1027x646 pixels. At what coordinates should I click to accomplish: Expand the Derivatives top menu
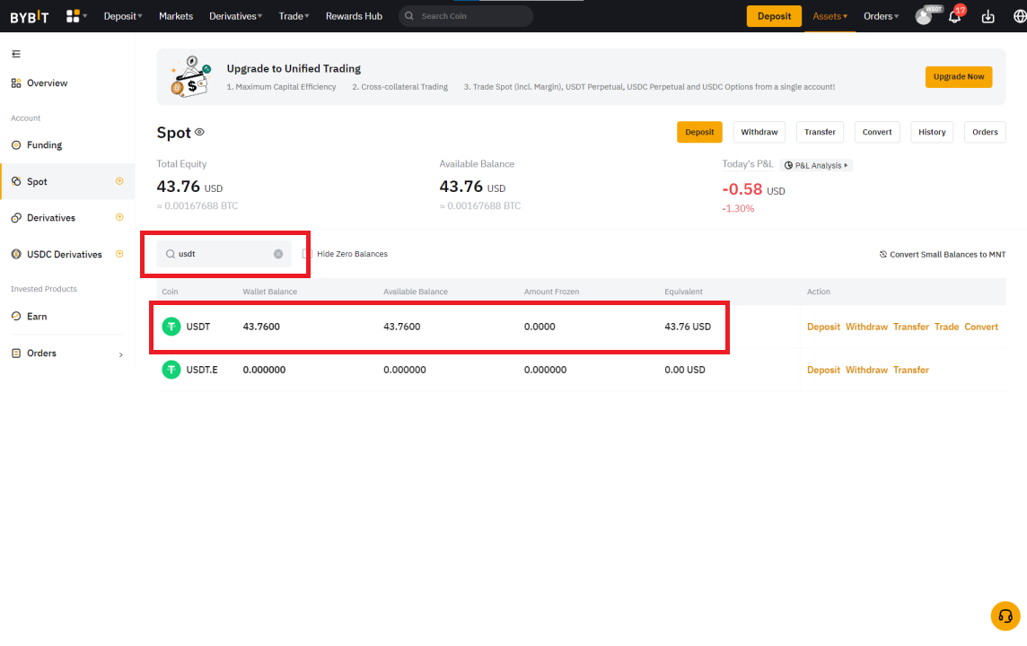click(235, 16)
